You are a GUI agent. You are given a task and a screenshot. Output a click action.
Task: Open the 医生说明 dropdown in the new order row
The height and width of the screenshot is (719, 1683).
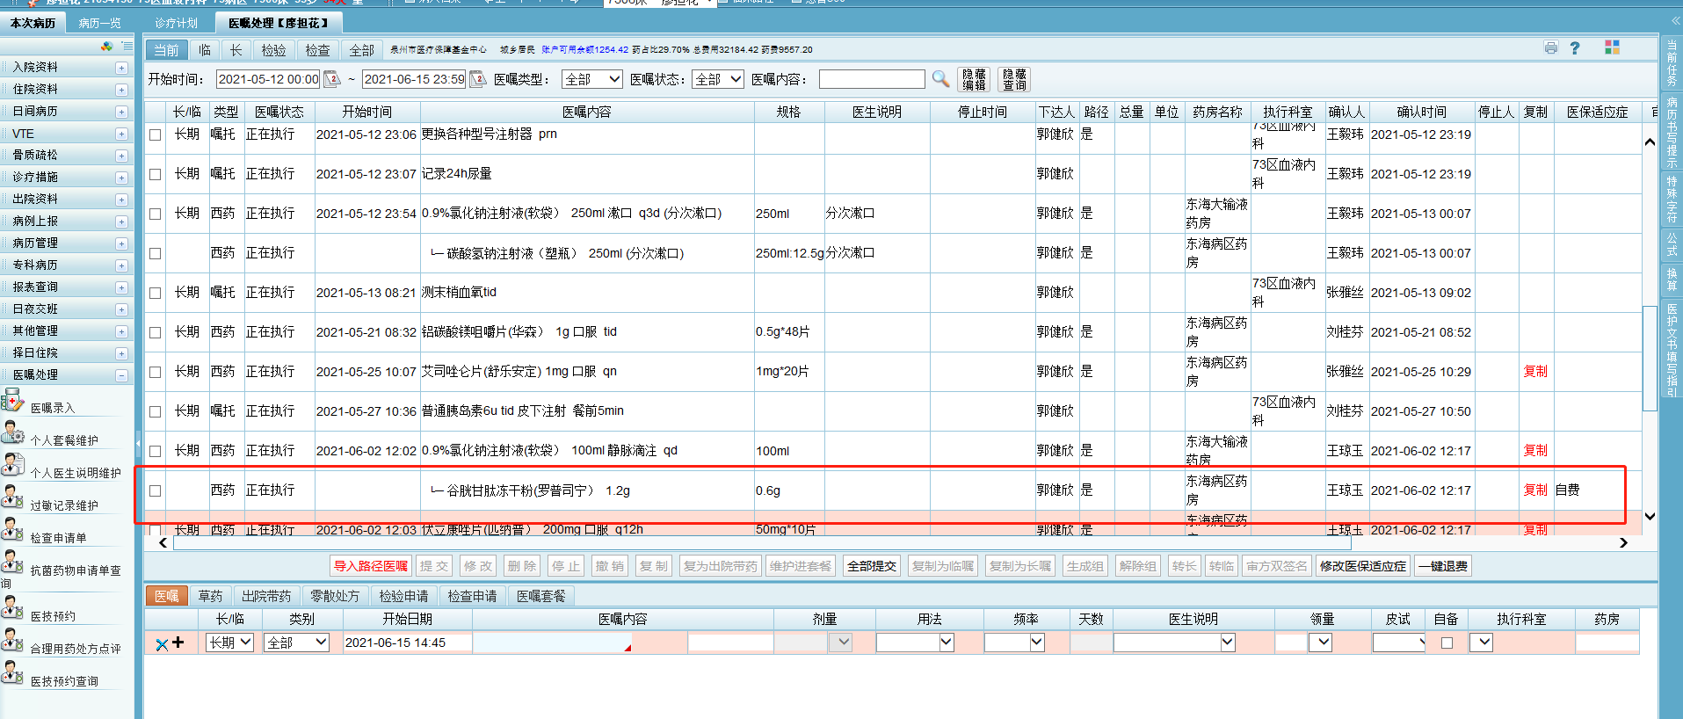tap(1174, 643)
